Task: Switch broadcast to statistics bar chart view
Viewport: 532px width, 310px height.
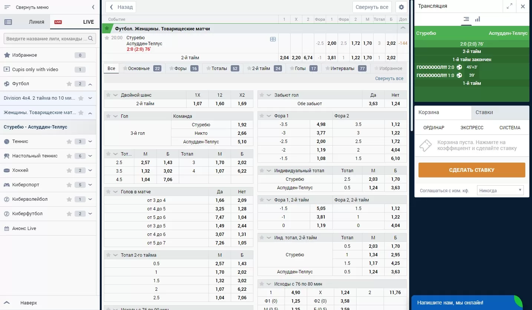Action: tap(477, 19)
